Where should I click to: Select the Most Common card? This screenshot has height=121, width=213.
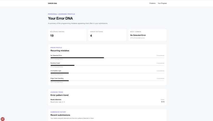[147, 35]
